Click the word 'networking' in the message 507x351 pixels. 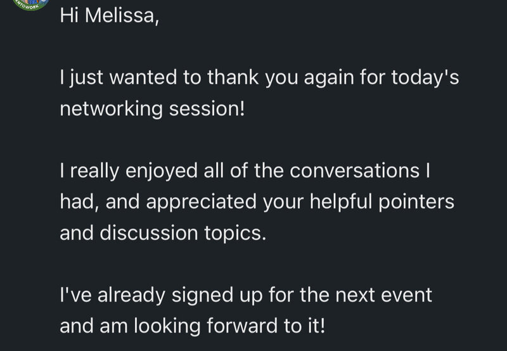click(112, 109)
